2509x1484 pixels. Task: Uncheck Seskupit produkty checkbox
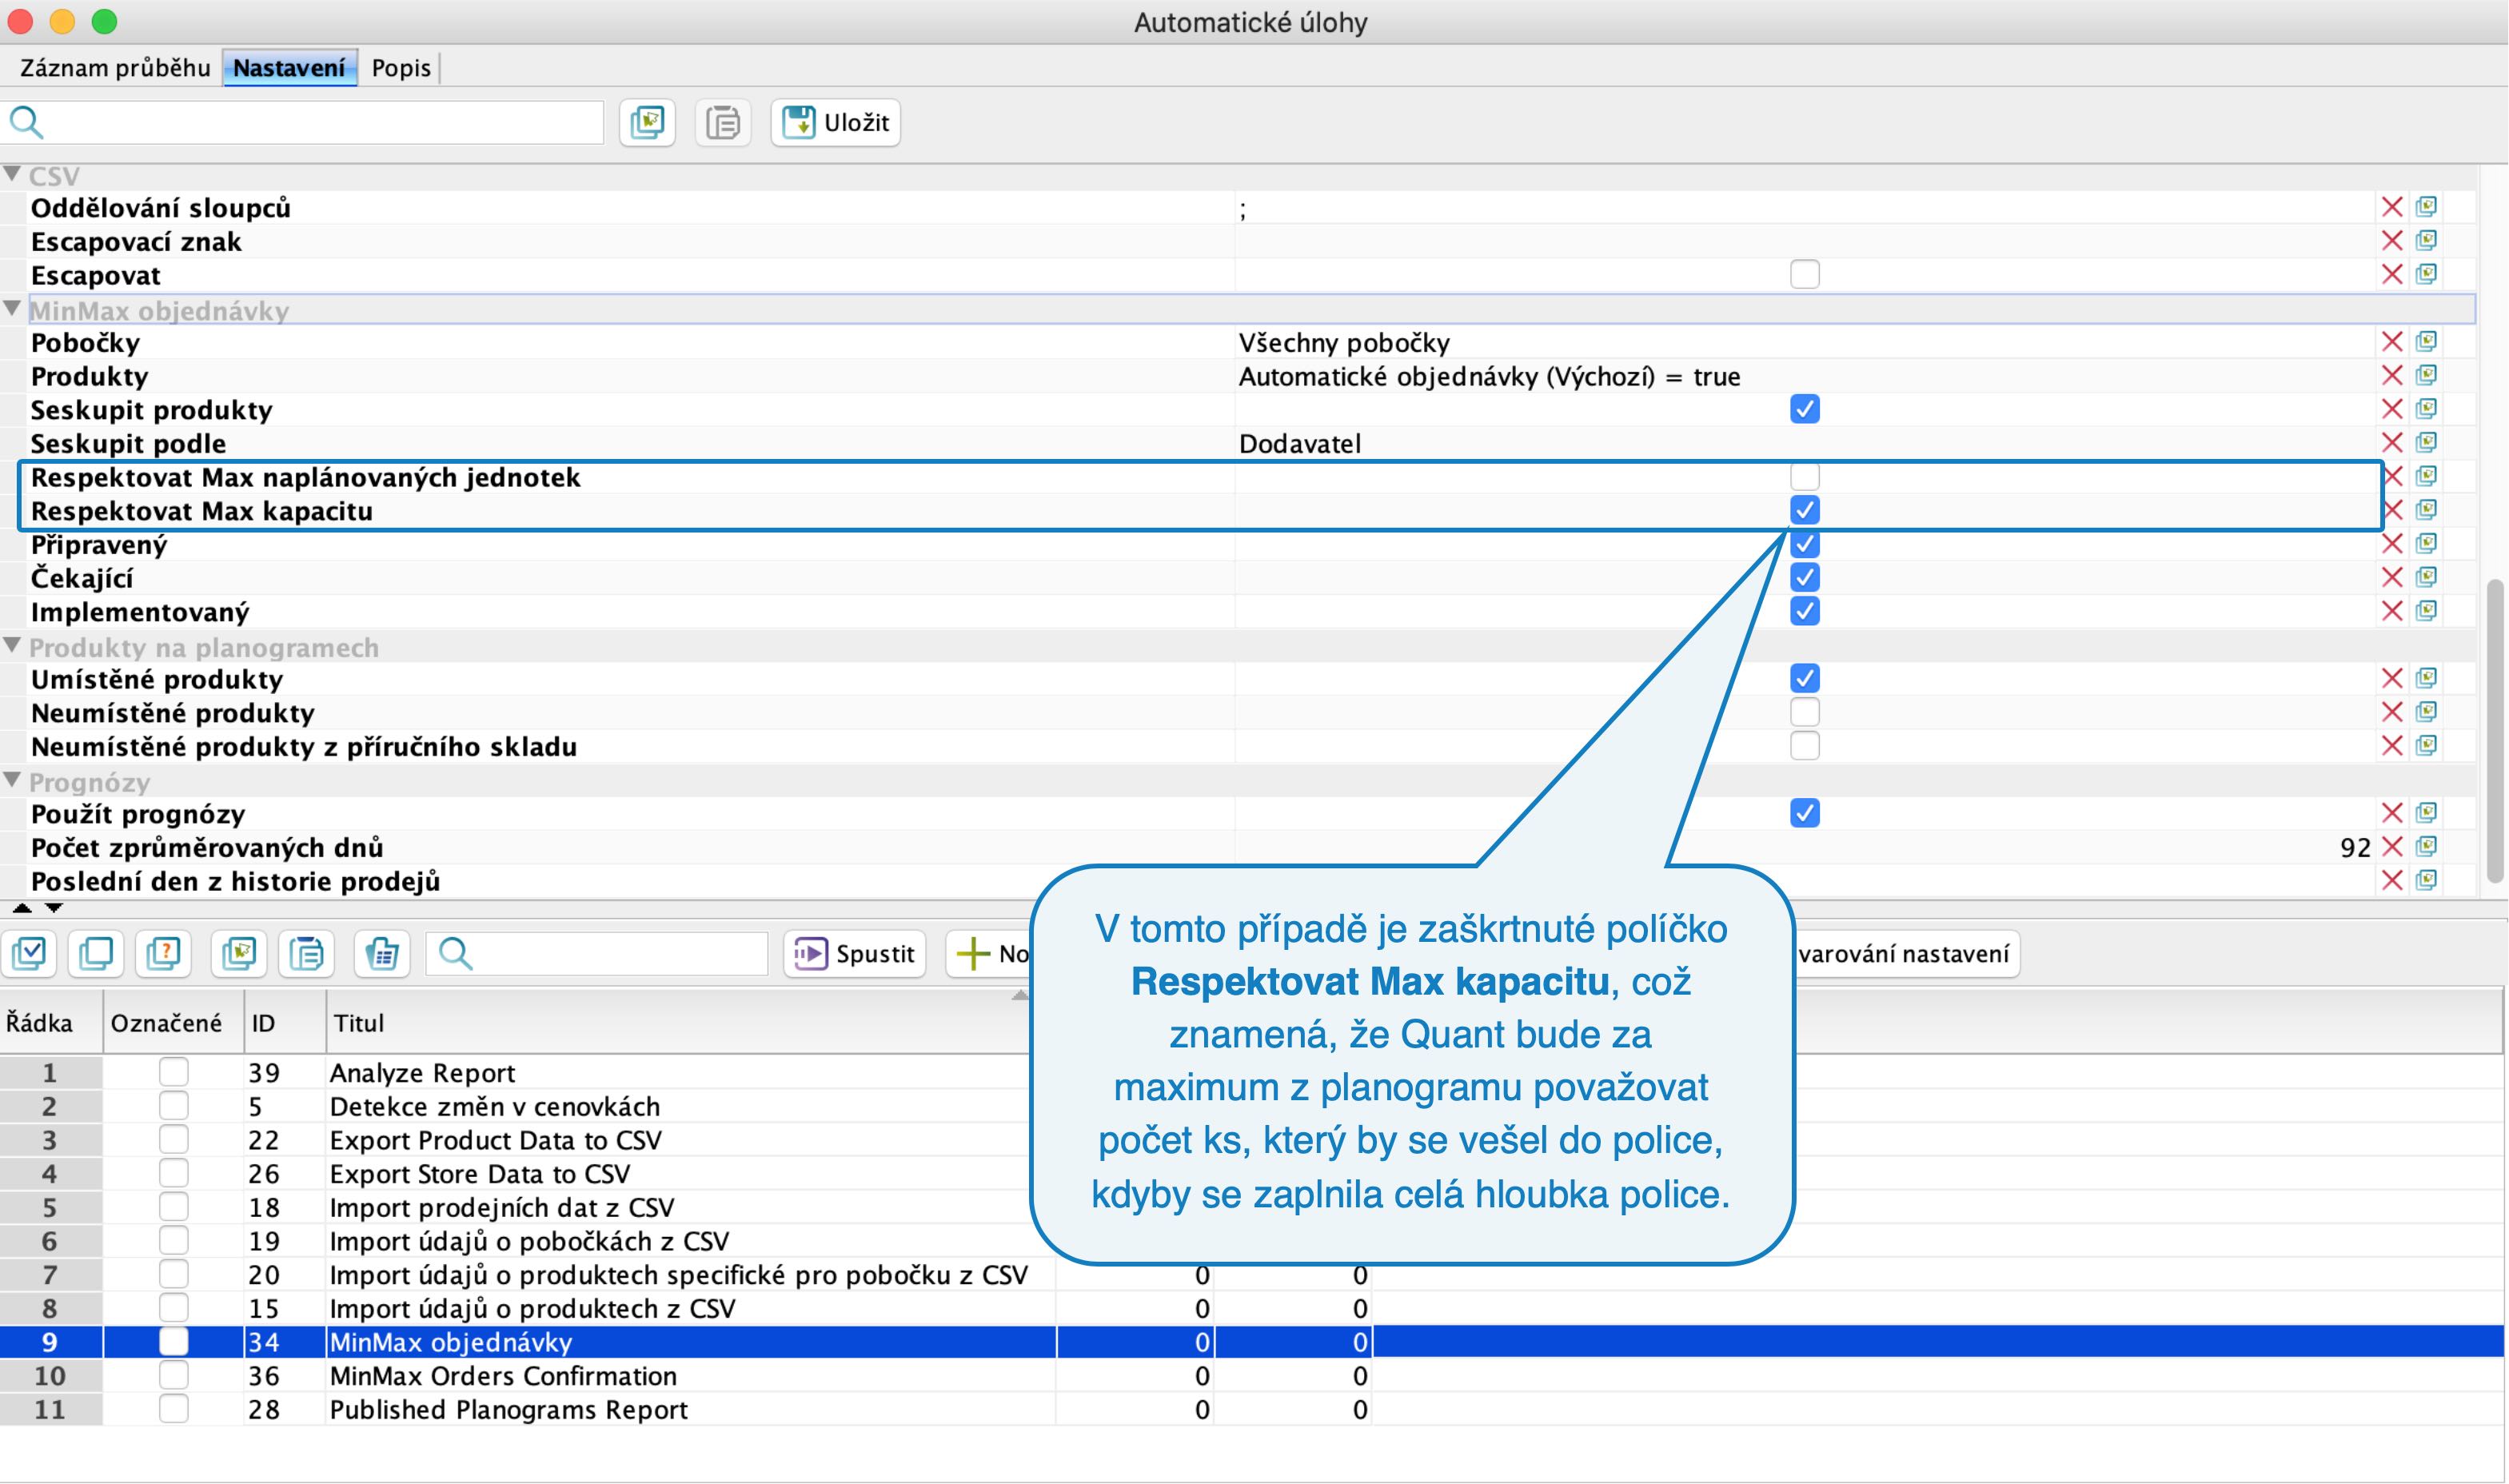coord(1805,409)
